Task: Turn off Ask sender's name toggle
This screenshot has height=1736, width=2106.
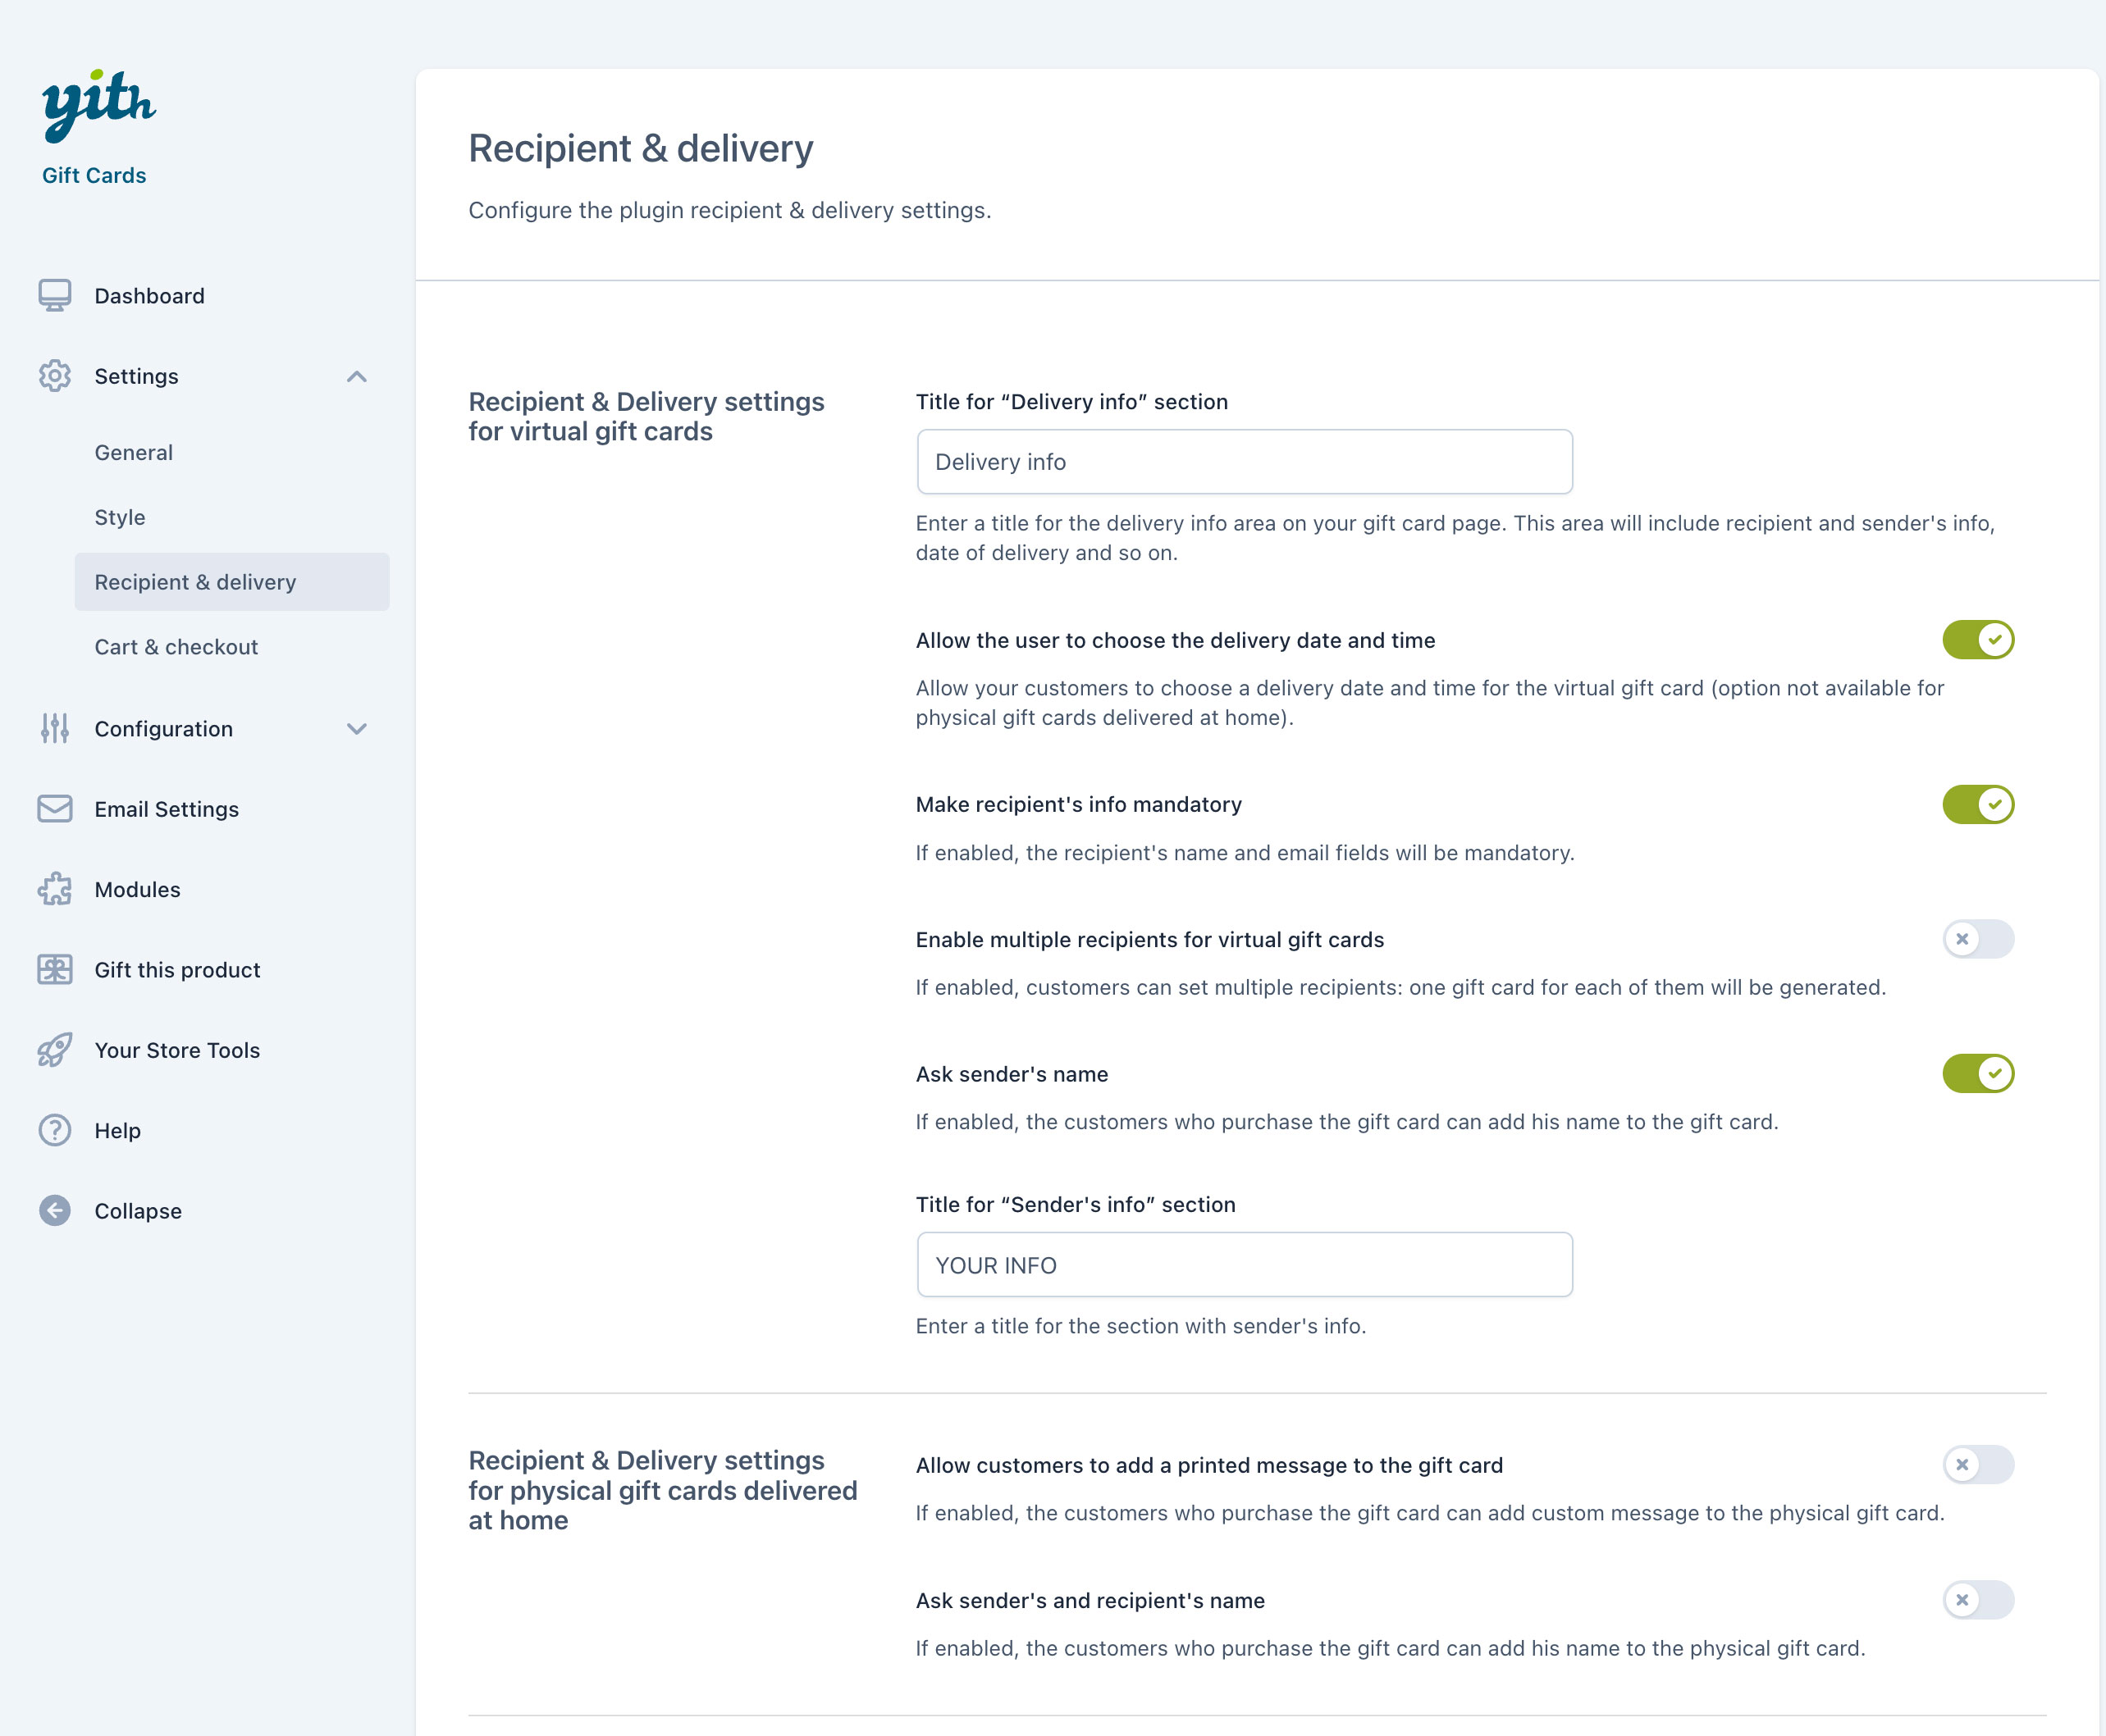Action: click(x=1977, y=1074)
